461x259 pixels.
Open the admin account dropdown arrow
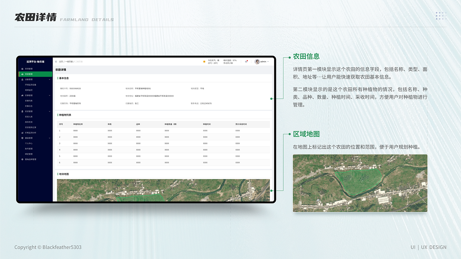[x=268, y=62]
